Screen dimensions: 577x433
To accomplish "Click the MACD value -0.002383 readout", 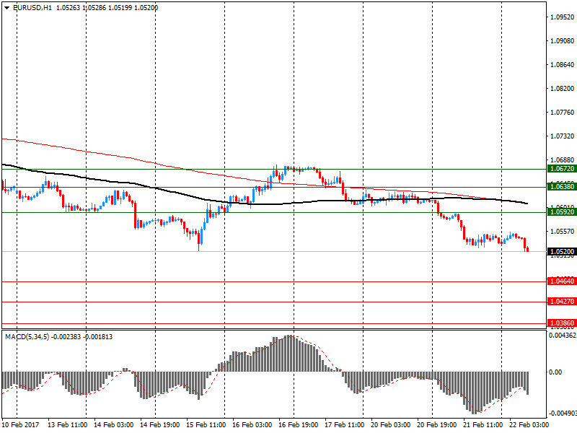I will coord(66,337).
